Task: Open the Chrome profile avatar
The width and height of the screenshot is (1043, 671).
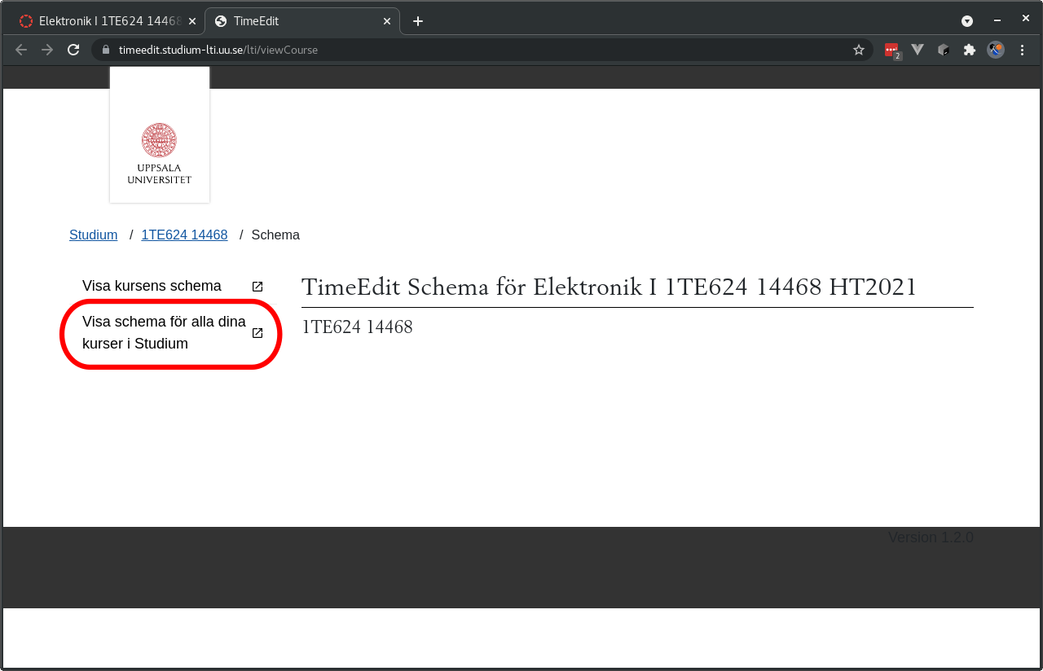Action: [996, 50]
